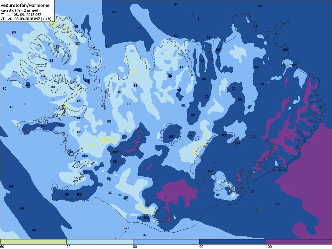Viewport: 332px width, 249px height.
Task: Click the '98' humidity value on the map
Action: (x=67, y=194)
